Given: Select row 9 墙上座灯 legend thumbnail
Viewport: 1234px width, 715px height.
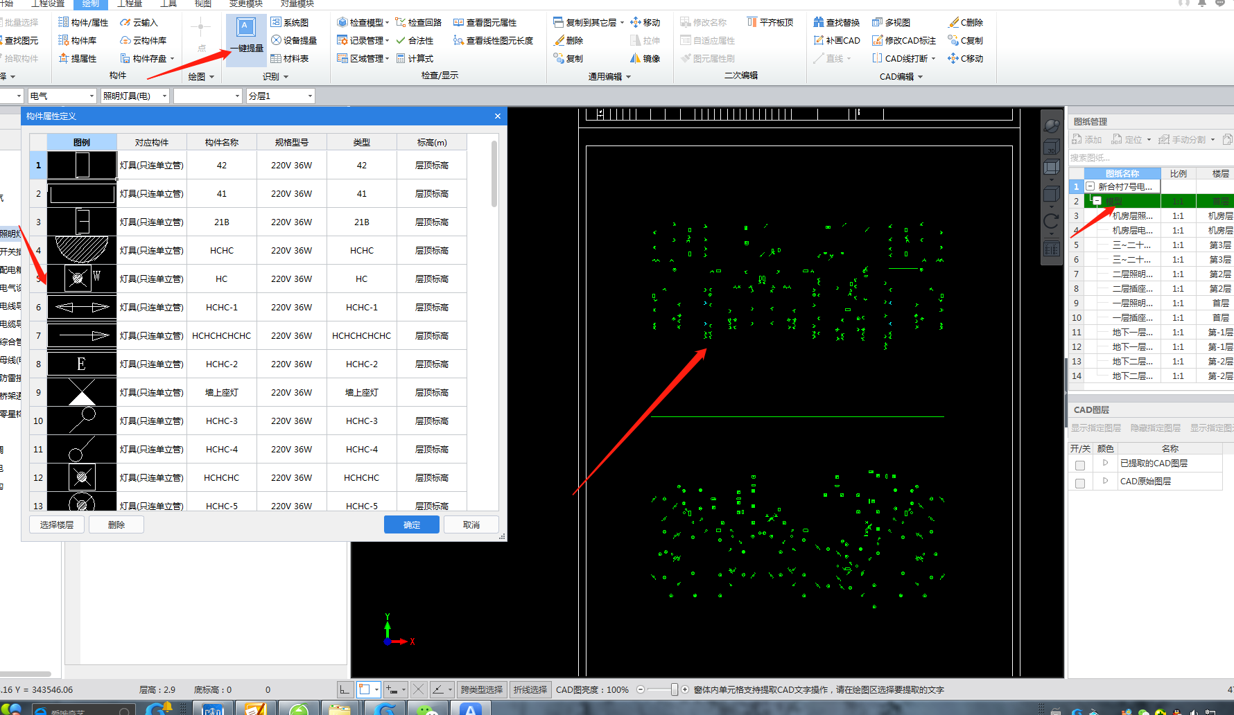Looking at the screenshot, I should pyautogui.click(x=82, y=392).
